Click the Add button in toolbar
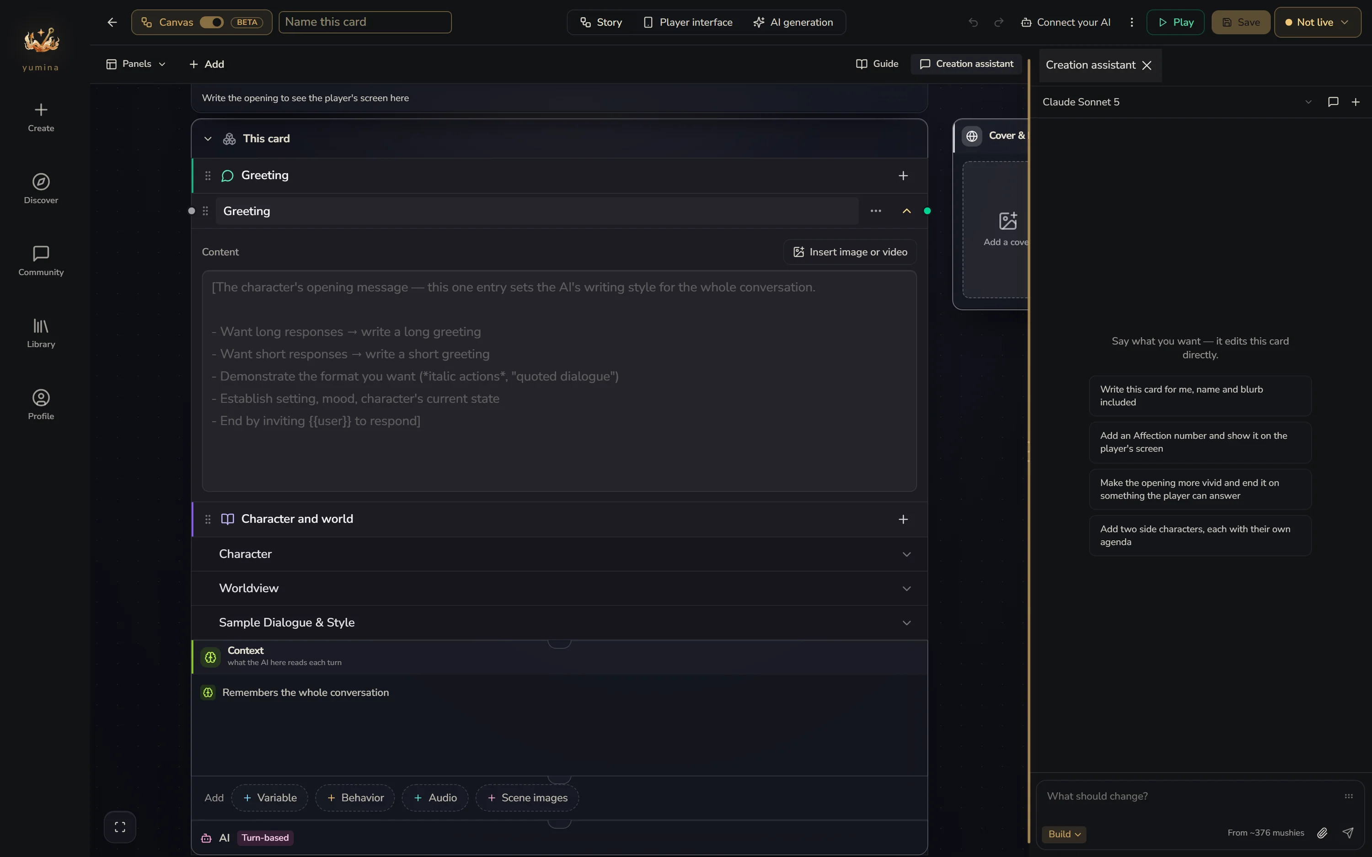 coord(206,64)
